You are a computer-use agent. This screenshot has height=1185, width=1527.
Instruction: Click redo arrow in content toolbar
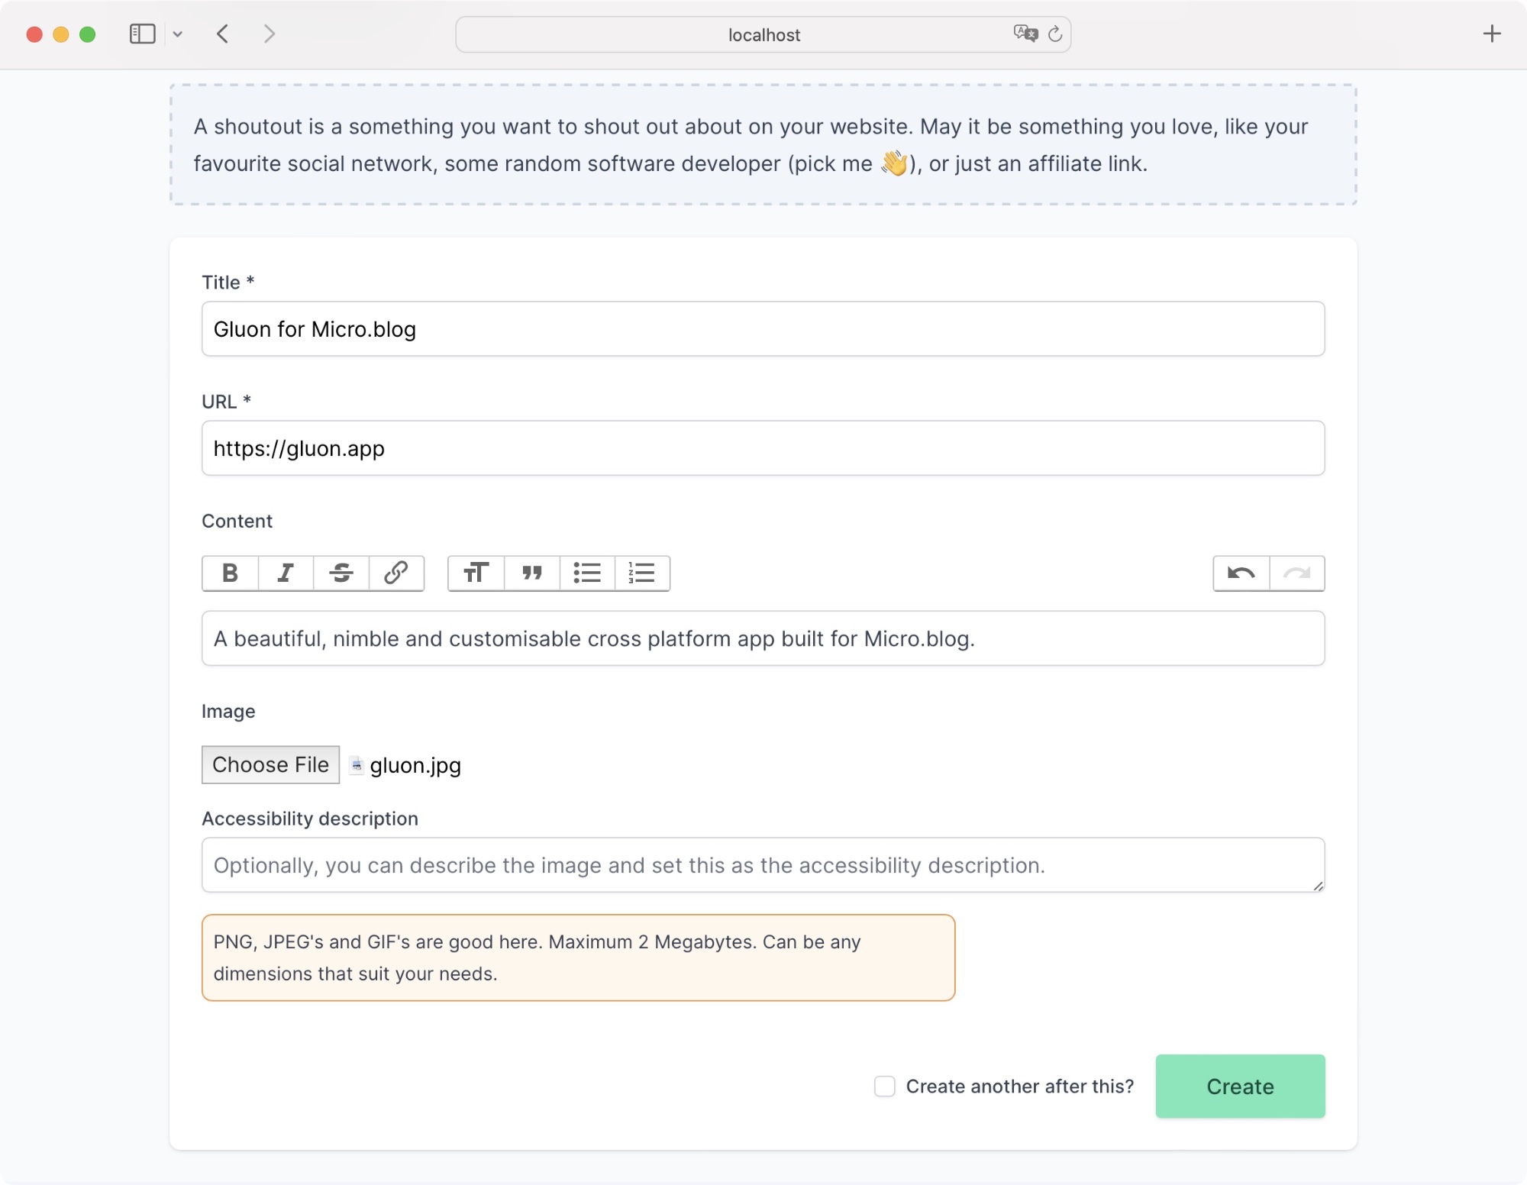coord(1298,573)
